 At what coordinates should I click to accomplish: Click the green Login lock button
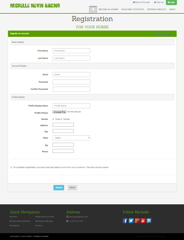pos(171,2)
